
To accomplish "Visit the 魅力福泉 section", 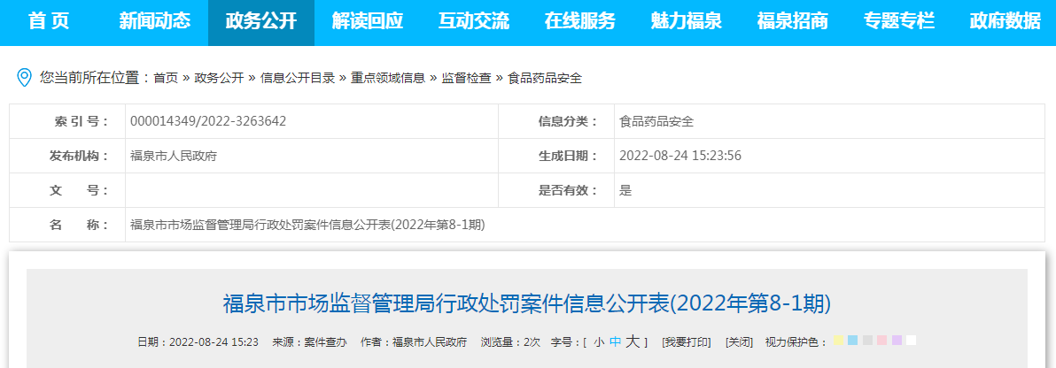I will (687, 22).
